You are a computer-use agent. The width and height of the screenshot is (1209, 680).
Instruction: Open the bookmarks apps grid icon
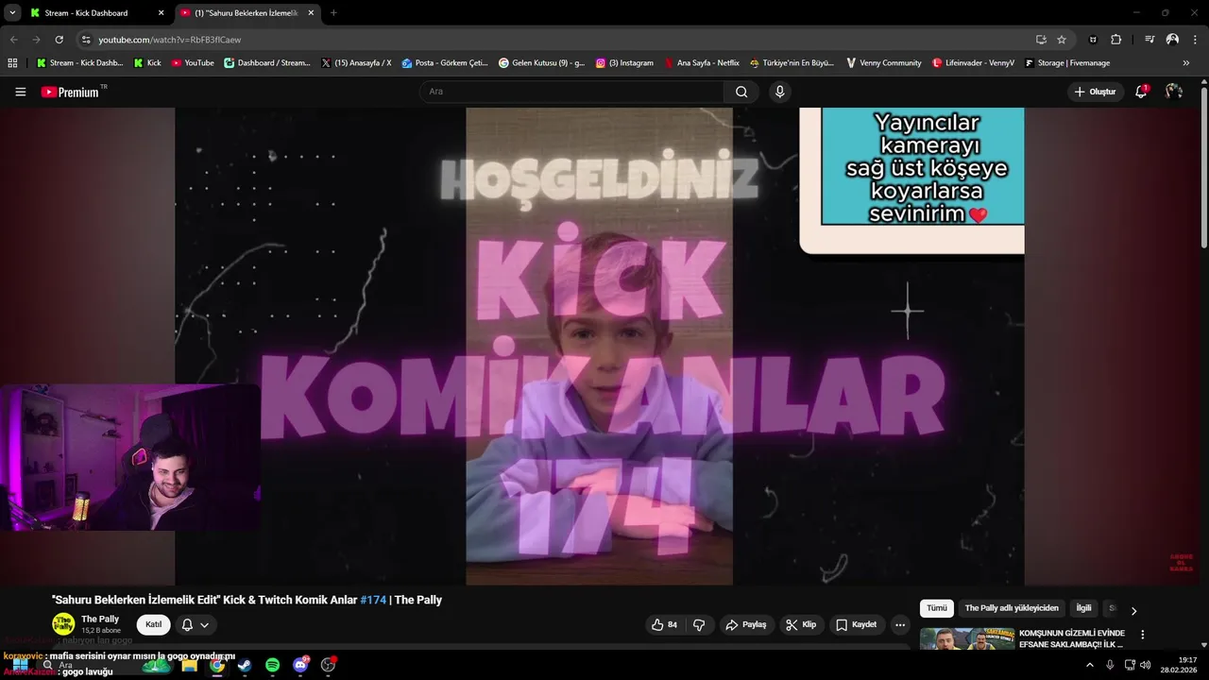(x=12, y=63)
